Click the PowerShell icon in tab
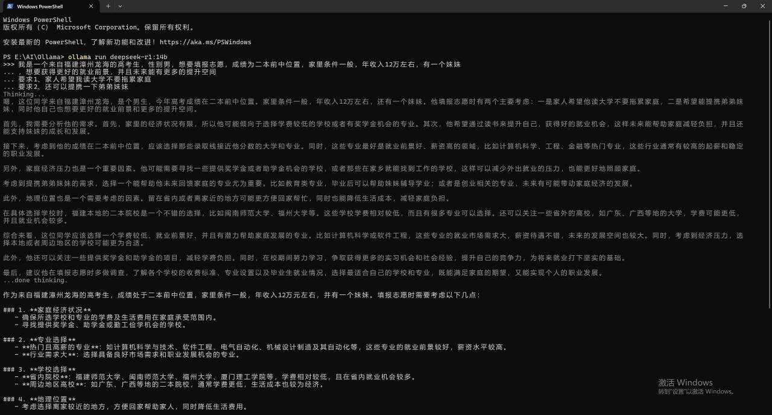 [10, 6]
